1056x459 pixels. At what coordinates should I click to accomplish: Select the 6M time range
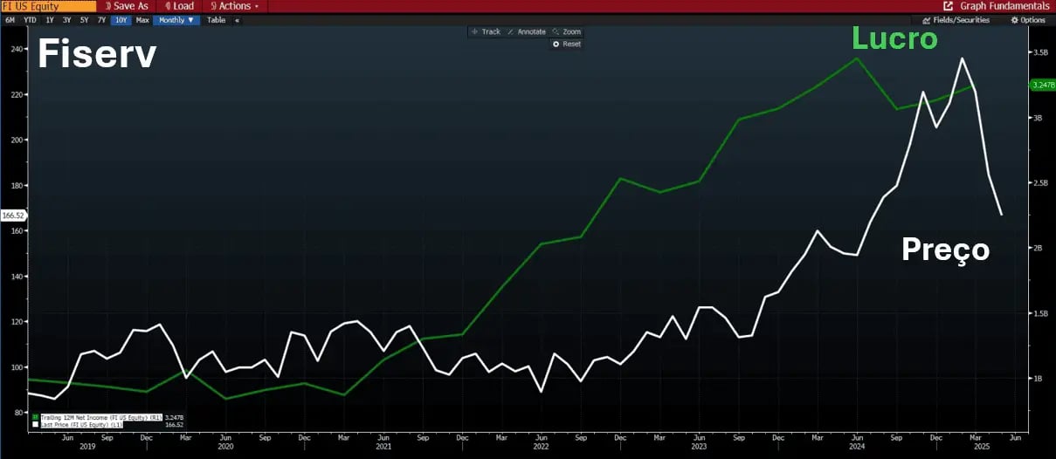(x=10, y=19)
